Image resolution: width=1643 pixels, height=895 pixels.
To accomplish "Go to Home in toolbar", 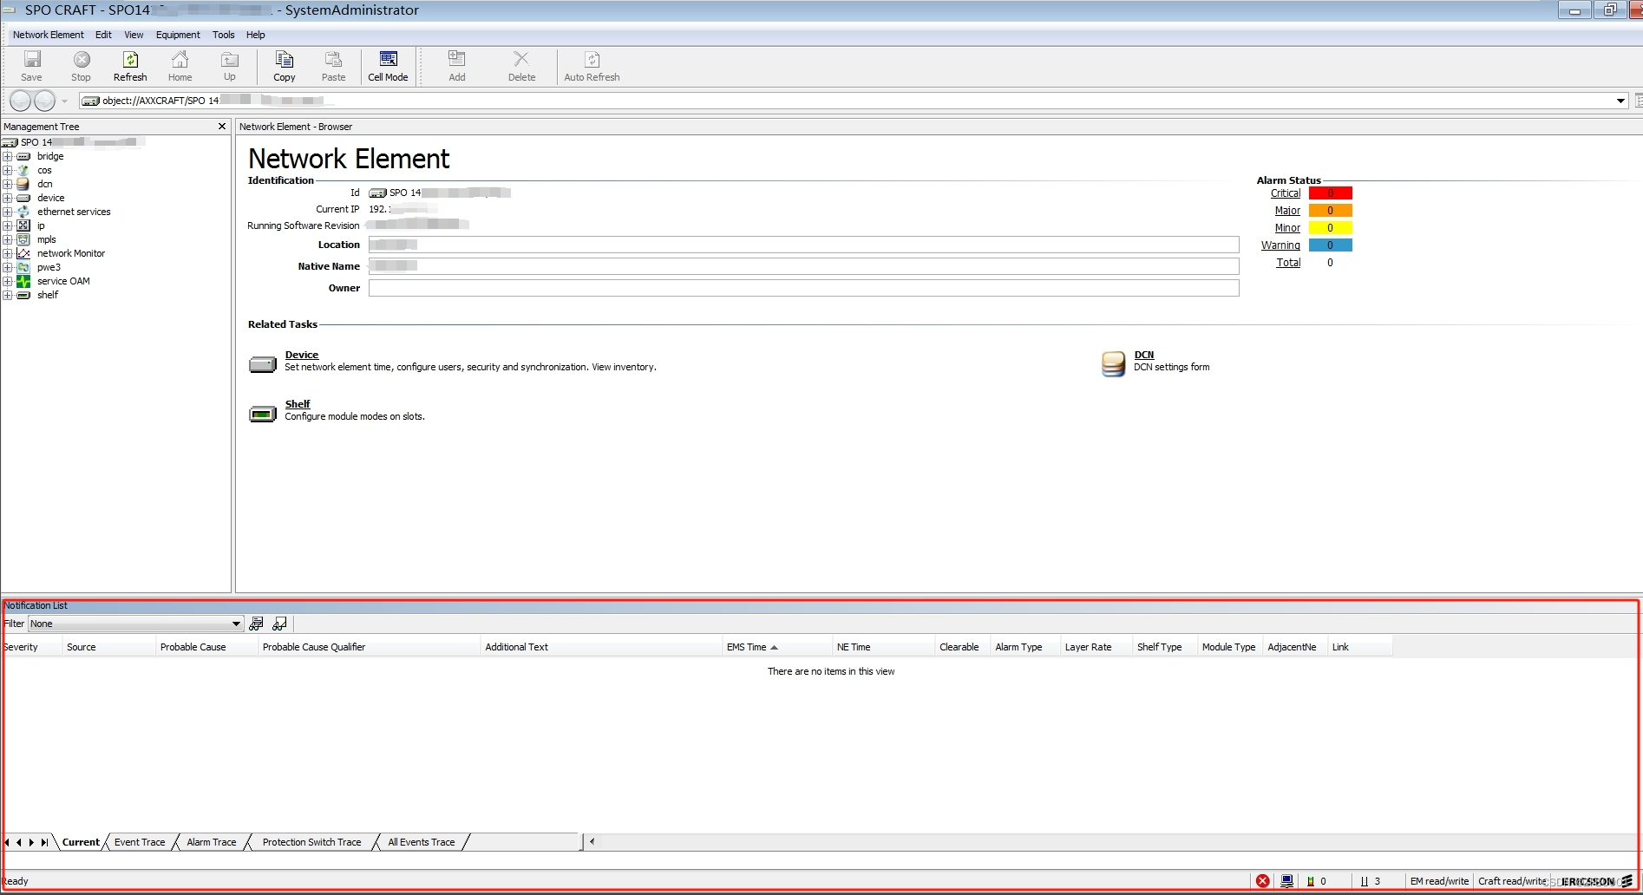I will [x=180, y=66].
